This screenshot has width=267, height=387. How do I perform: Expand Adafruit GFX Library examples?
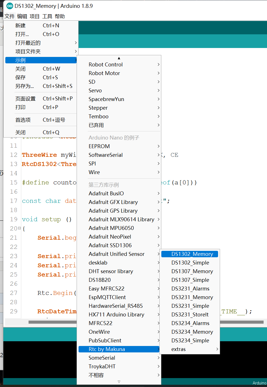[x=119, y=202]
